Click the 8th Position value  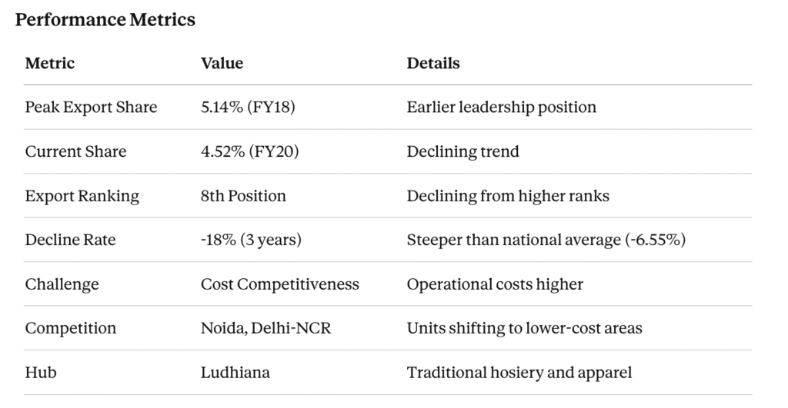click(243, 196)
